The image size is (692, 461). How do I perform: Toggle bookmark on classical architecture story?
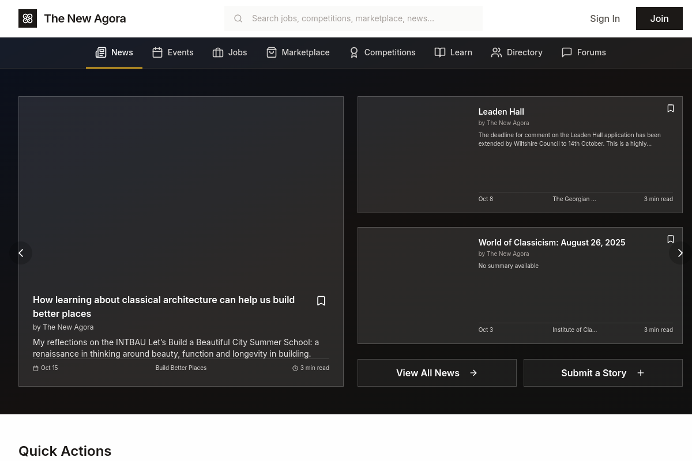[x=321, y=301]
